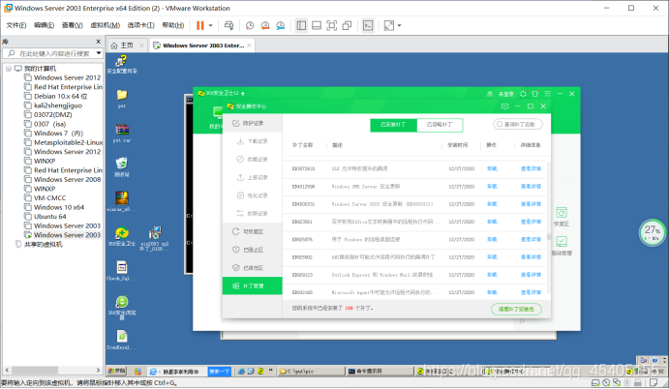Open the stretch guest dropdown arrow
The height and width of the screenshot is (389, 669).
(399, 25)
